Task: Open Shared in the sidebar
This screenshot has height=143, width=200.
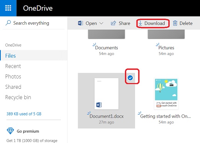Action: pos(13,87)
